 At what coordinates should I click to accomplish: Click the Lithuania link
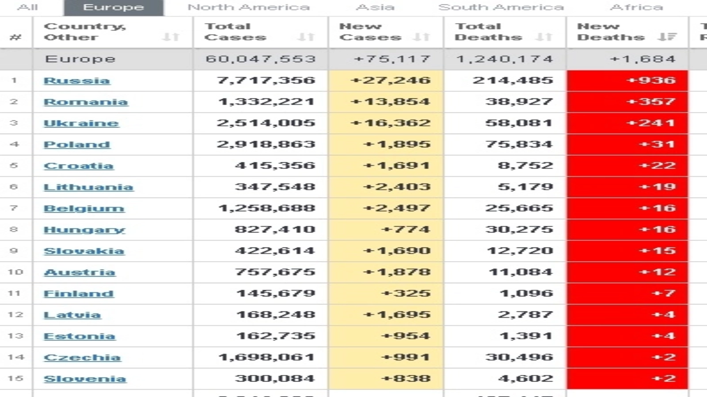coord(88,187)
